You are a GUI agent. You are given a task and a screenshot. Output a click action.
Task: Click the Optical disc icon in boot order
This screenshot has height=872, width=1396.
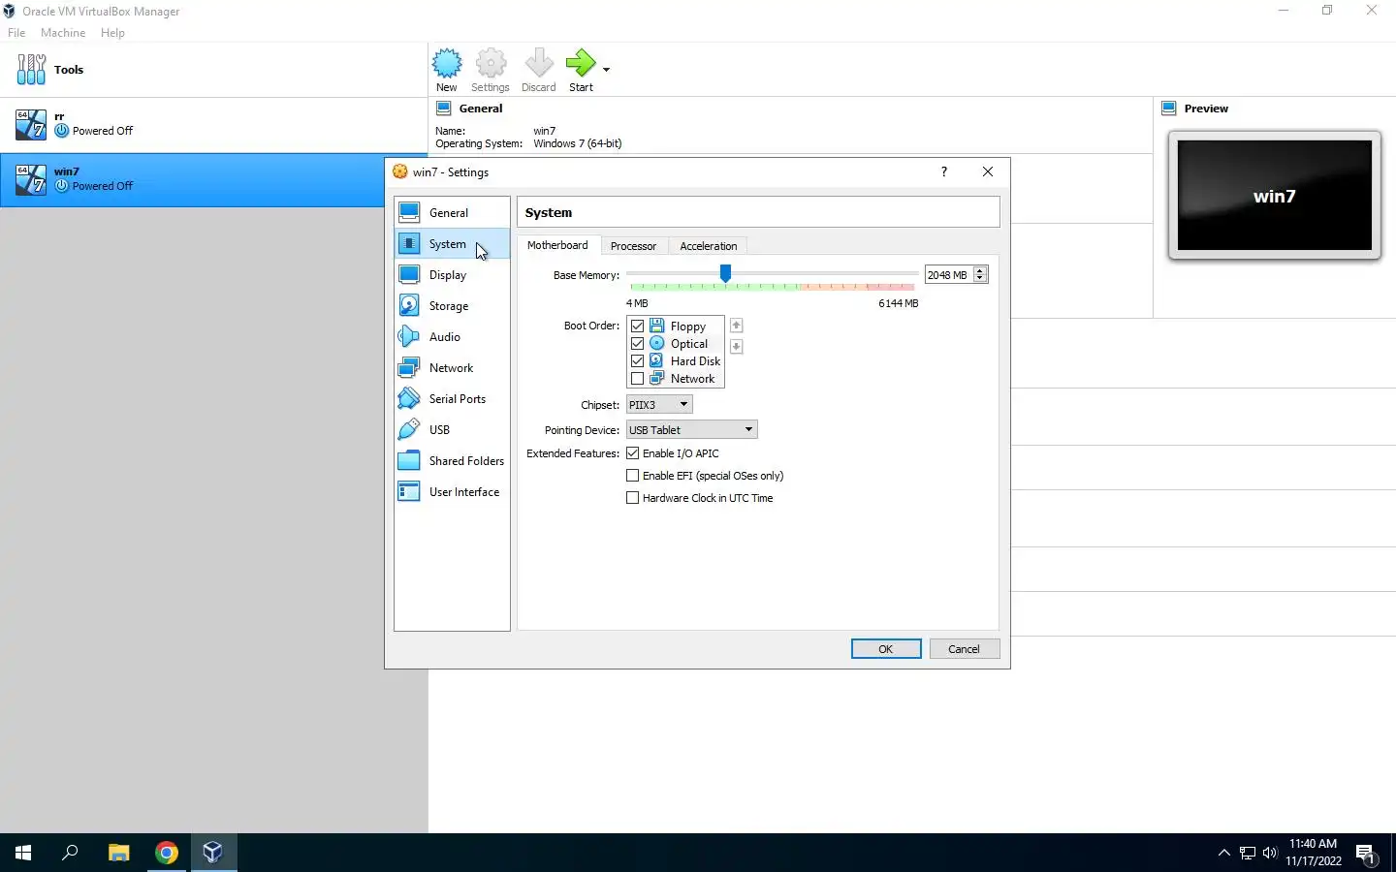click(x=657, y=343)
